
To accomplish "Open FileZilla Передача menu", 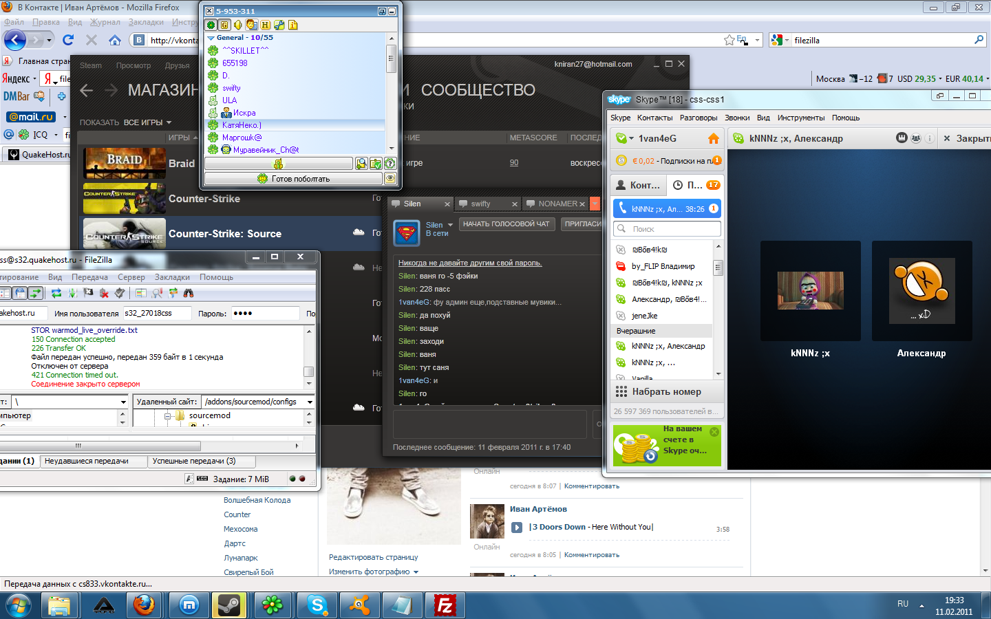I will (x=89, y=277).
